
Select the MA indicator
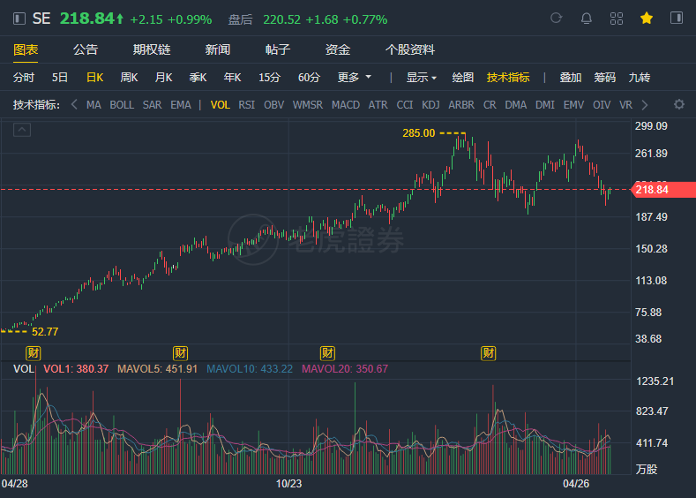94,105
